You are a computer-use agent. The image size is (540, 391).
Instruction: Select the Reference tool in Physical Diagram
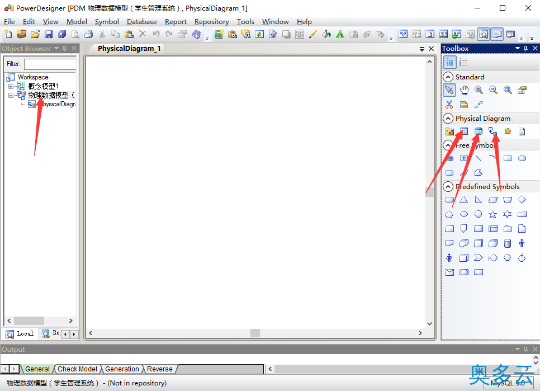click(x=493, y=131)
